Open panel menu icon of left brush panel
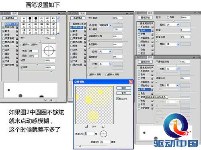Screen dimensions: 201x150 [64, 14]
